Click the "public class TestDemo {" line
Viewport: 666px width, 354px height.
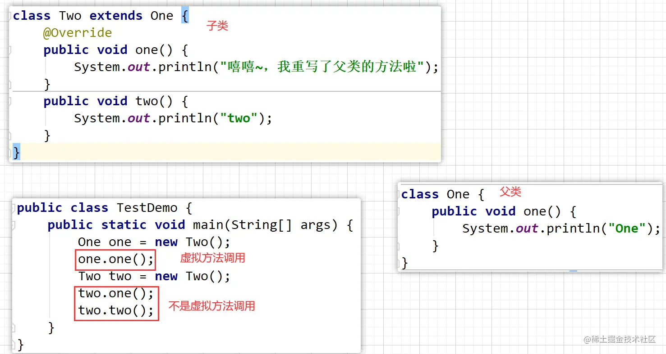(x=105, y=208)
